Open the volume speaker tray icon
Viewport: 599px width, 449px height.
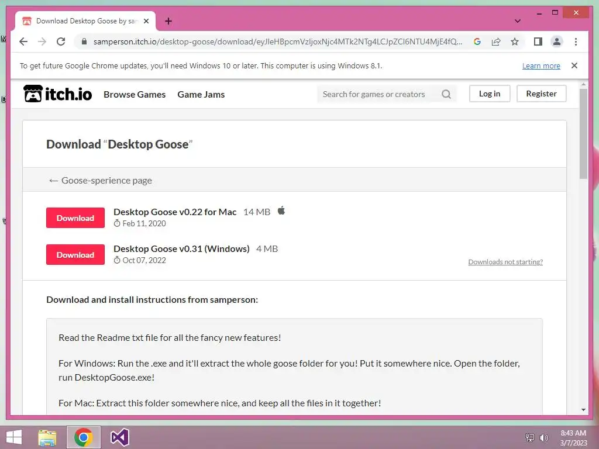point(543,437)
